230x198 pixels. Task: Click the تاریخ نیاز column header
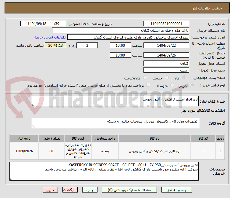[24, 138]
